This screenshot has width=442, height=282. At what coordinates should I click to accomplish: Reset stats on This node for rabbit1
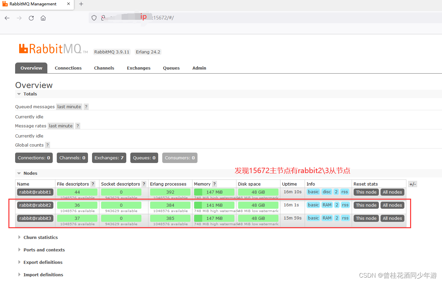pos(366,192)
